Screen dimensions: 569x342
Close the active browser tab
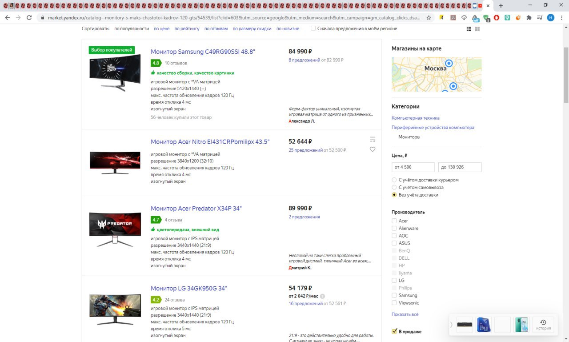(x=488, y=5)
